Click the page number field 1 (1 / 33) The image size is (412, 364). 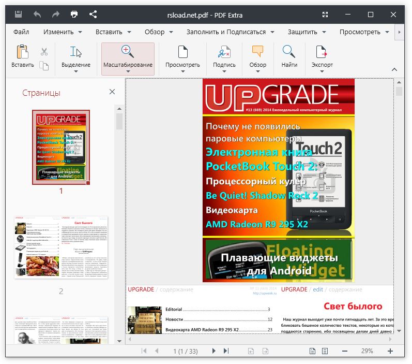pos(185,351)
